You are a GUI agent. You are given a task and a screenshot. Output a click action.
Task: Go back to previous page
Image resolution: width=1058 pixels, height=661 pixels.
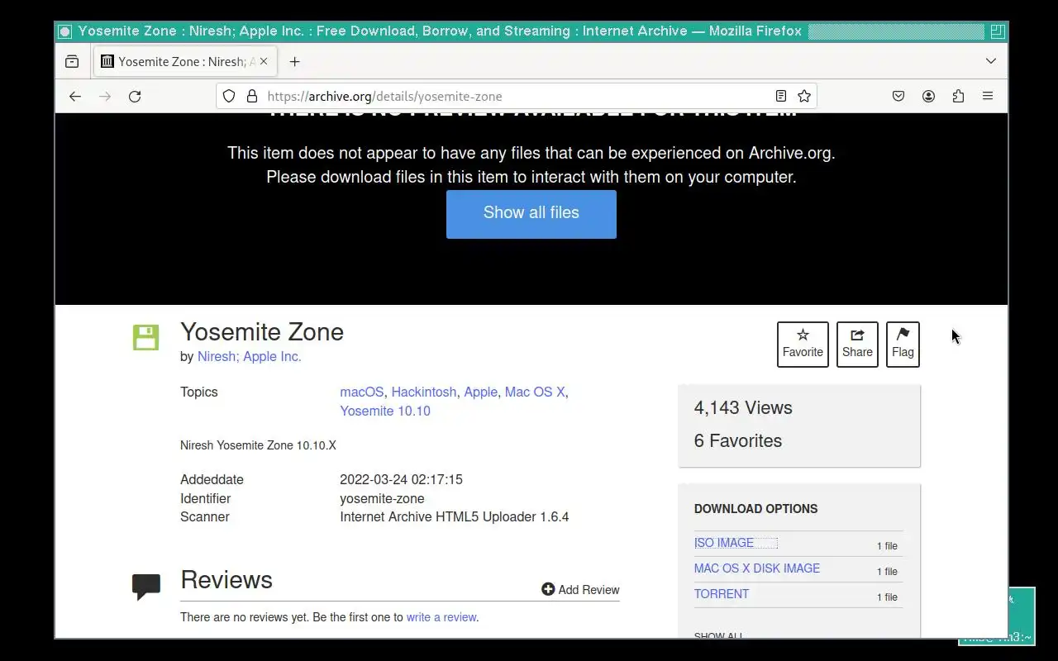(75, 96)
